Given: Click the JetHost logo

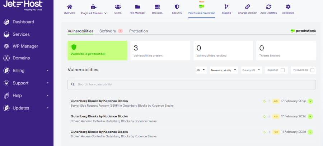Looking at the screenshot, I should (23, 5).
